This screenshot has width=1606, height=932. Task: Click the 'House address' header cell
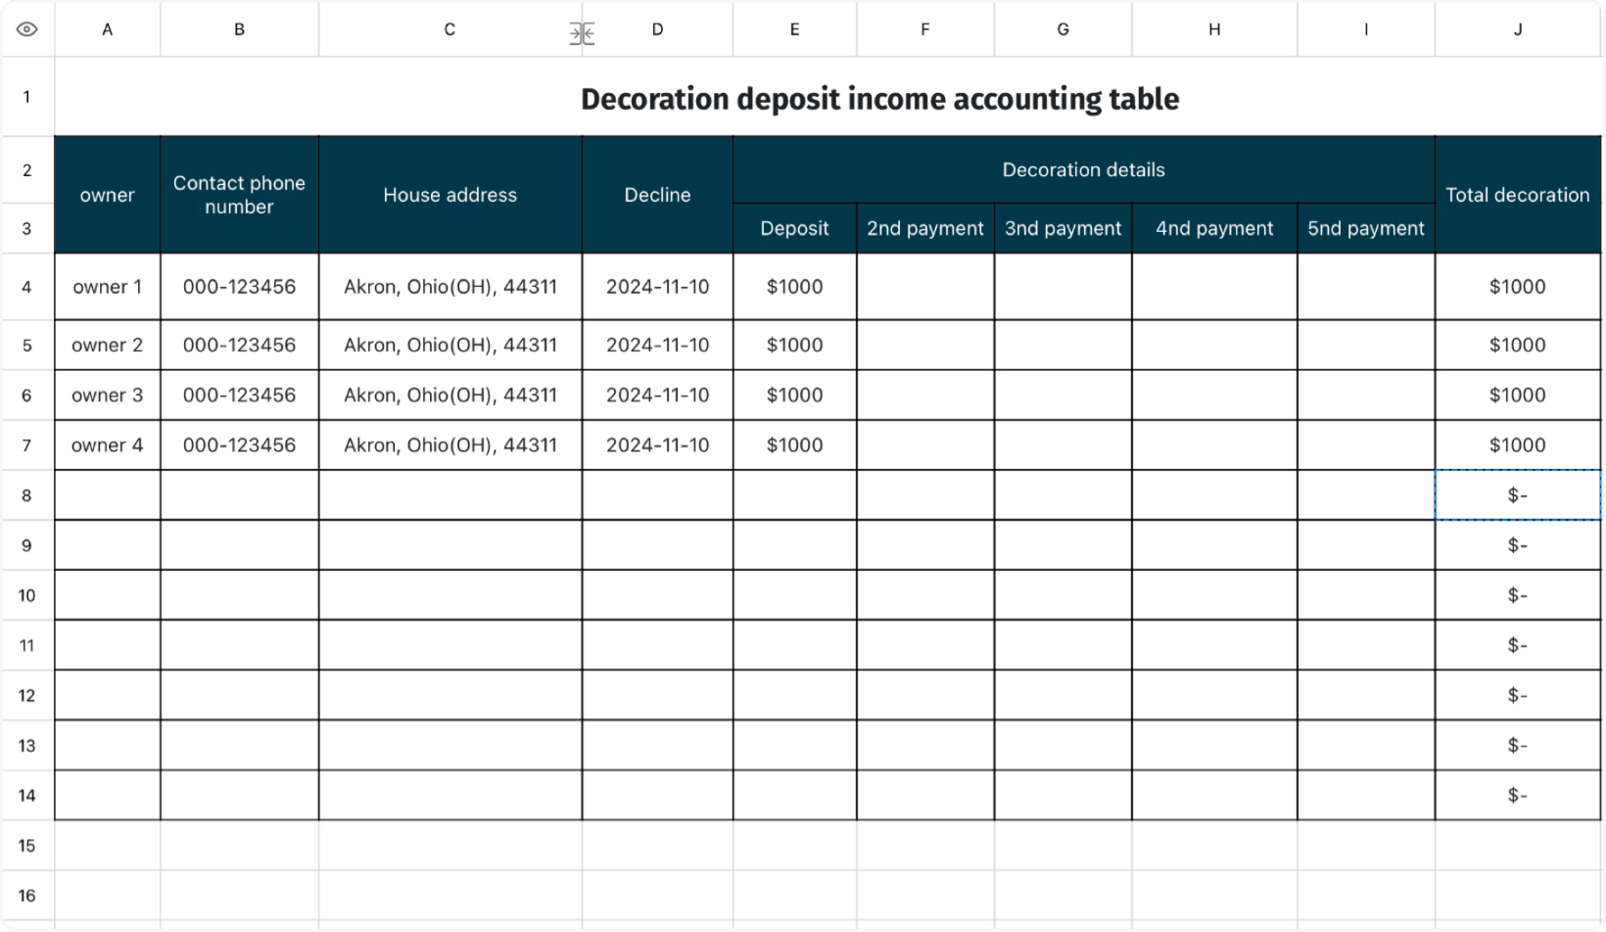coord(449,195)
